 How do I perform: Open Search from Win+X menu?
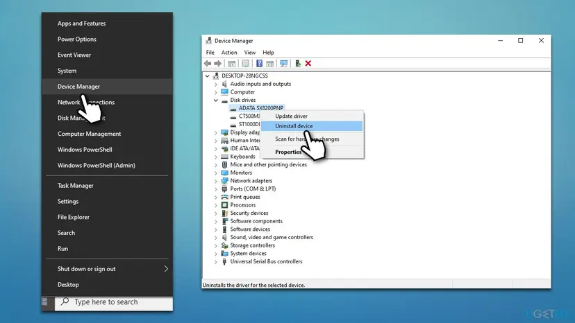pyautogui.click(x=107, y=233)
